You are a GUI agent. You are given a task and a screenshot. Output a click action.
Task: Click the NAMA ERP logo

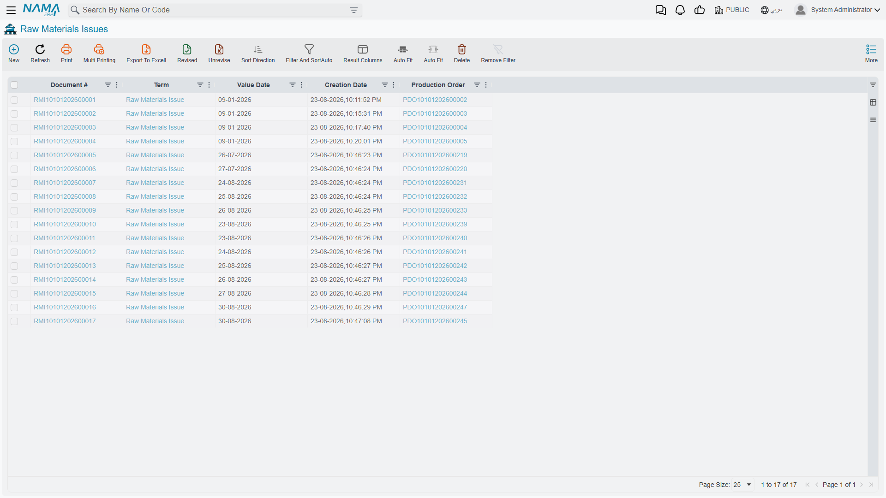pyautogui.click(x=42, y=10)
